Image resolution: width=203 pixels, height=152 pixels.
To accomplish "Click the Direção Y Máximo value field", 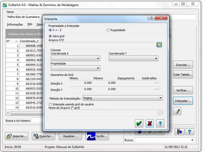I will pos(105,89).
